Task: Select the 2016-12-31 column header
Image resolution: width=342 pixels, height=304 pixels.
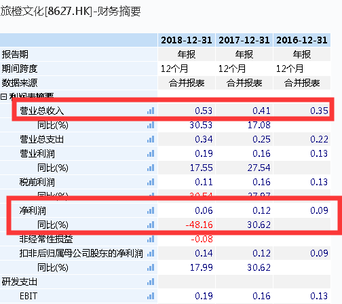Action: [x=302, y=40]
